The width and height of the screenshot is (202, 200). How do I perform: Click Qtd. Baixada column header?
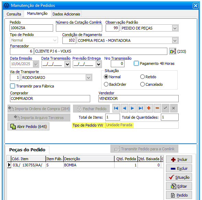pyautogui.click(x=149, y=159)
